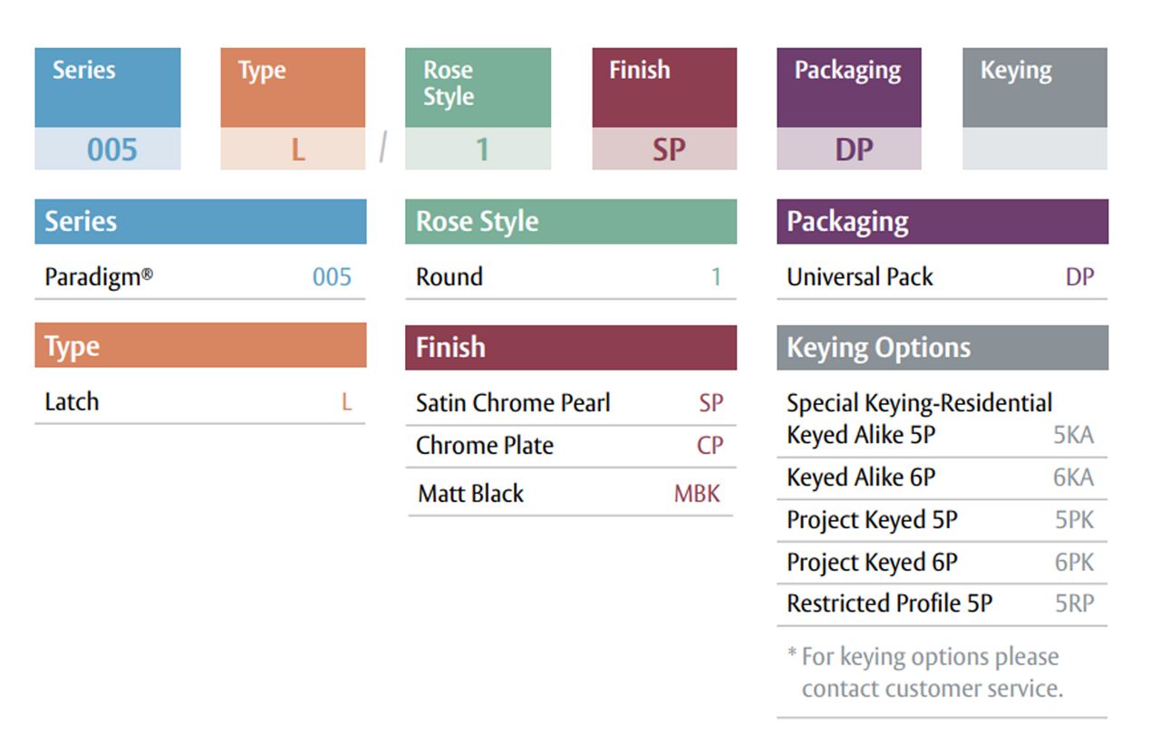
Task: Select the Paradigm 005 row
Action: click(x=200, y=276)
